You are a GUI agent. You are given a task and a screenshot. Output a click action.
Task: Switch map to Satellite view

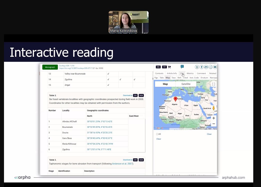click(x=186, y=84)
